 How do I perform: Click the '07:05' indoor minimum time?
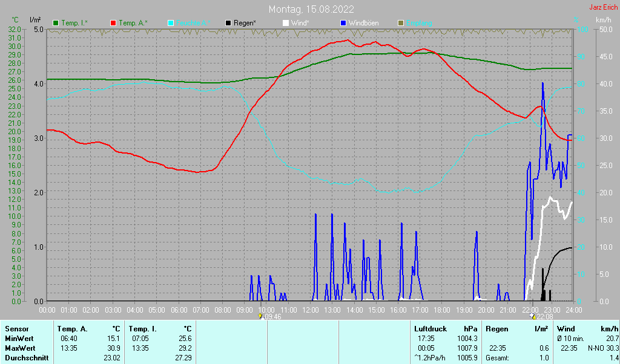[x=140, y=339]
